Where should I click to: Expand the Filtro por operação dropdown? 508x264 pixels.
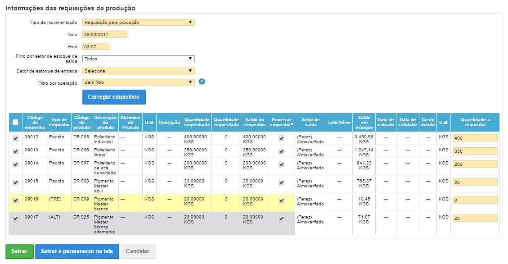pos(139,82)
